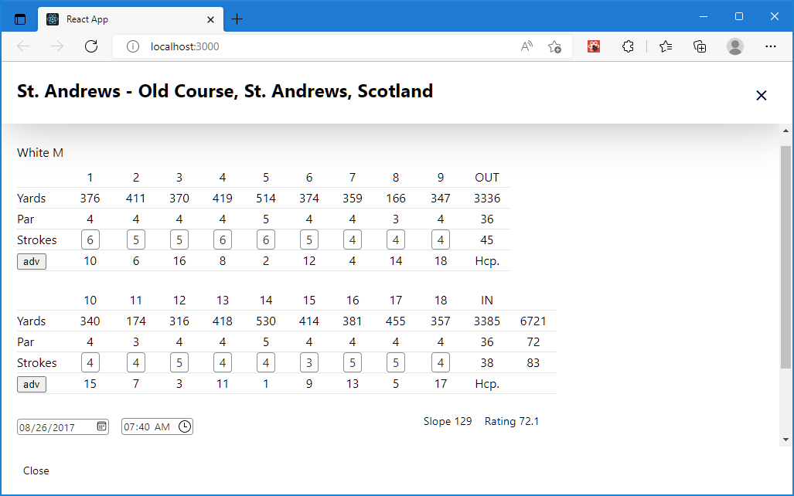Close the St. Andrews scorecard dialog with X
The height and width of the screenshot is (496, 794).
coord(761,95)
